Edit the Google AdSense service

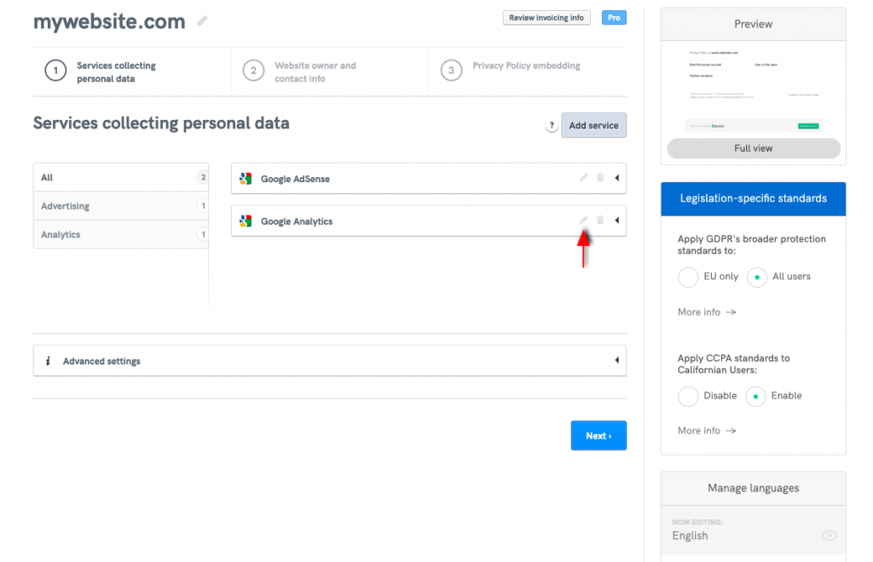(584, 178)
